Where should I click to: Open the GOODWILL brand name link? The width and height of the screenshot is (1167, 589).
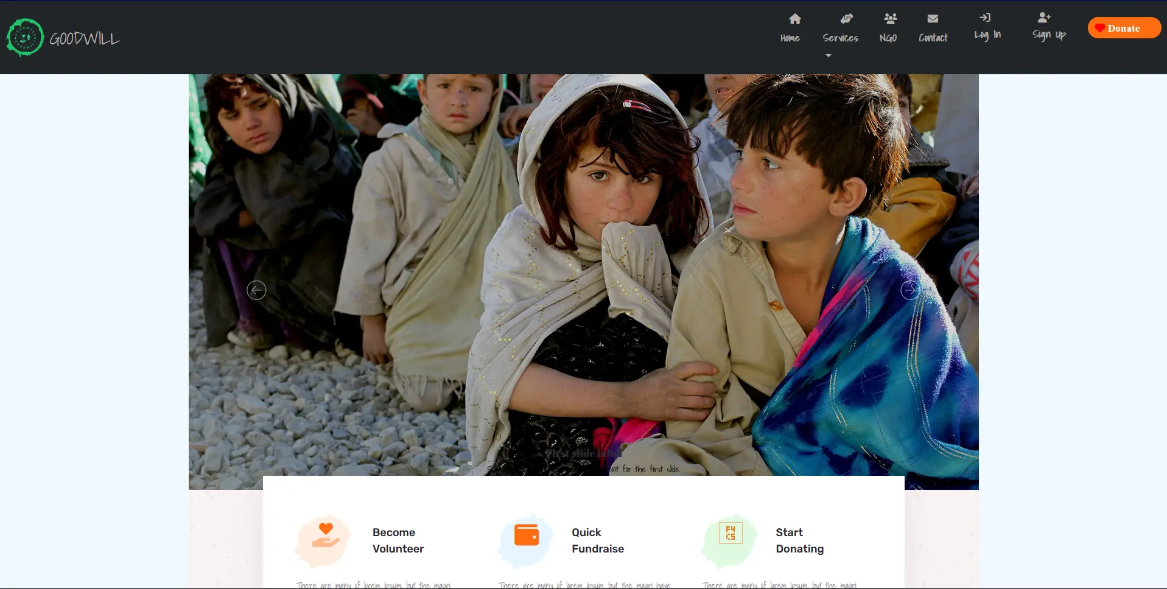coord(85,39)
